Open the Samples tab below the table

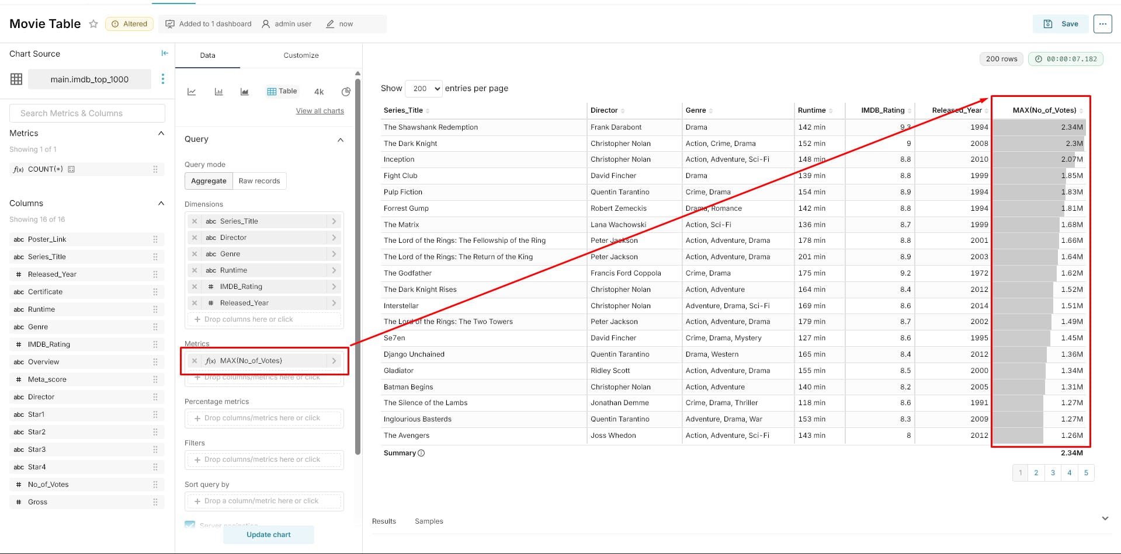point(428,521)
